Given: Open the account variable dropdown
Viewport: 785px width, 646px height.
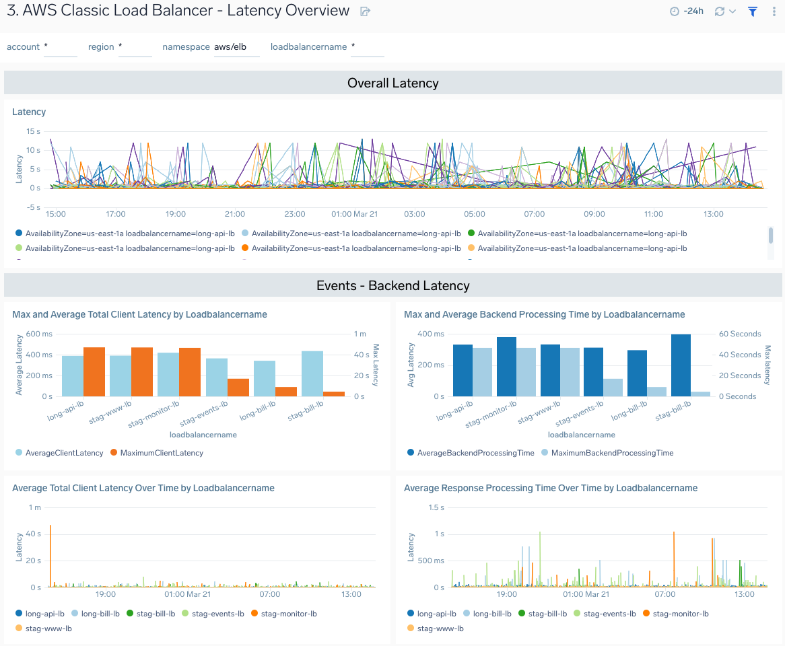Looking at the screenshot, I should pos(60,46).
